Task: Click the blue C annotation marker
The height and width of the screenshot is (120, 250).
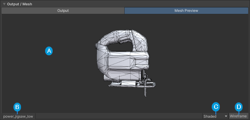Action: [216, 107]
